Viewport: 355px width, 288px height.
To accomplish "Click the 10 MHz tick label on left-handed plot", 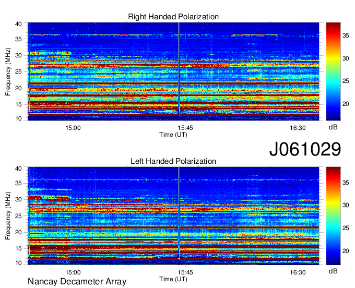I will 18,263.
